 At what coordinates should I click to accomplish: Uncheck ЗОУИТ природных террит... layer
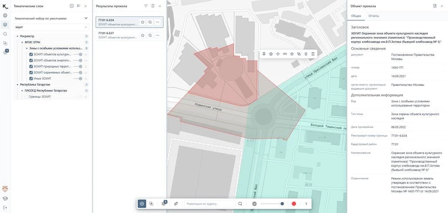pyautogui.click(x=31, y=66)
